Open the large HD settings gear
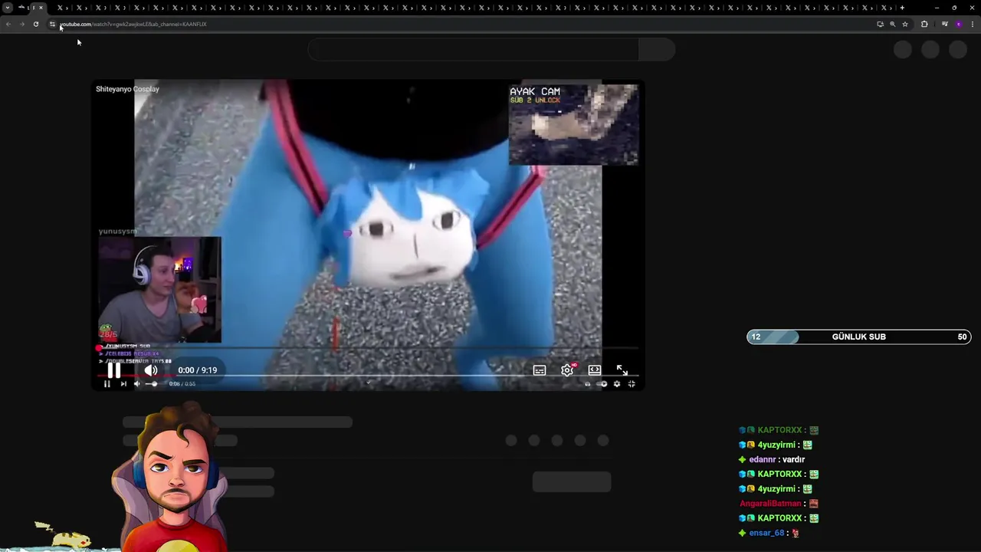The width and height of the screenshot is (981, 552). coord(567,370)
